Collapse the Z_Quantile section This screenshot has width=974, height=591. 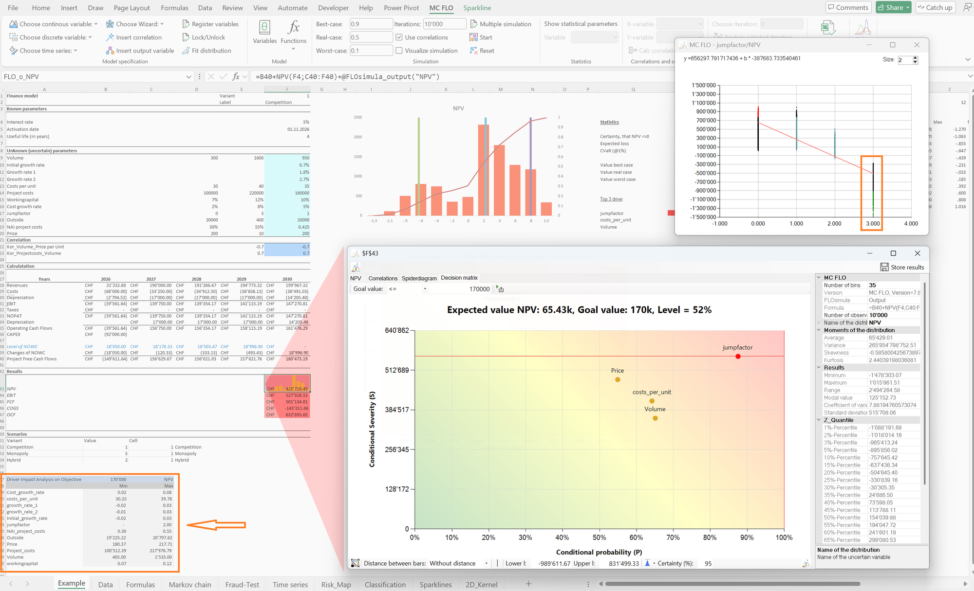click(x=819, y=420)
